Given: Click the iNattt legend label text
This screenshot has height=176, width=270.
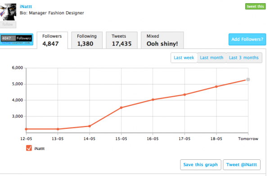Looking at the screenshot, I should click(40, 149).
